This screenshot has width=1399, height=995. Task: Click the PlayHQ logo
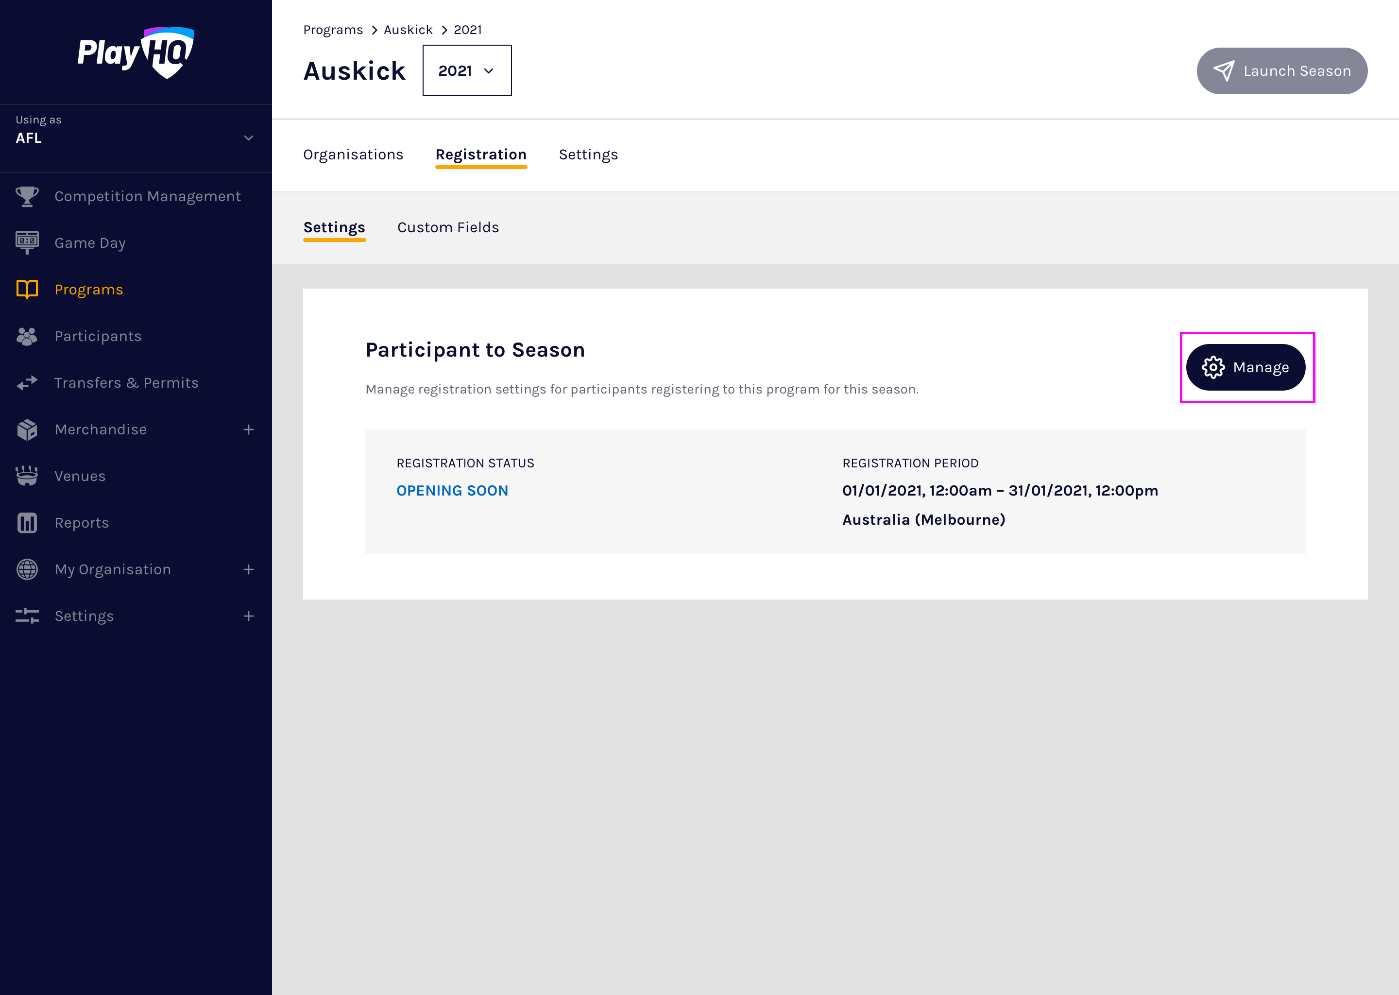136,52
